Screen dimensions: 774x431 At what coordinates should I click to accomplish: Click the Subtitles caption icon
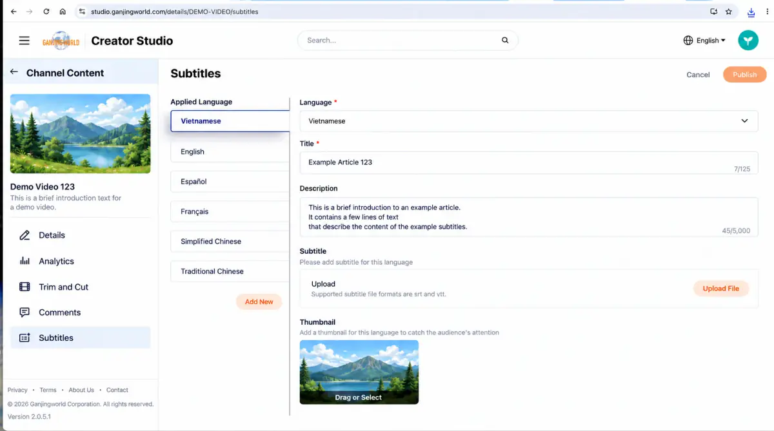point(25,338)
